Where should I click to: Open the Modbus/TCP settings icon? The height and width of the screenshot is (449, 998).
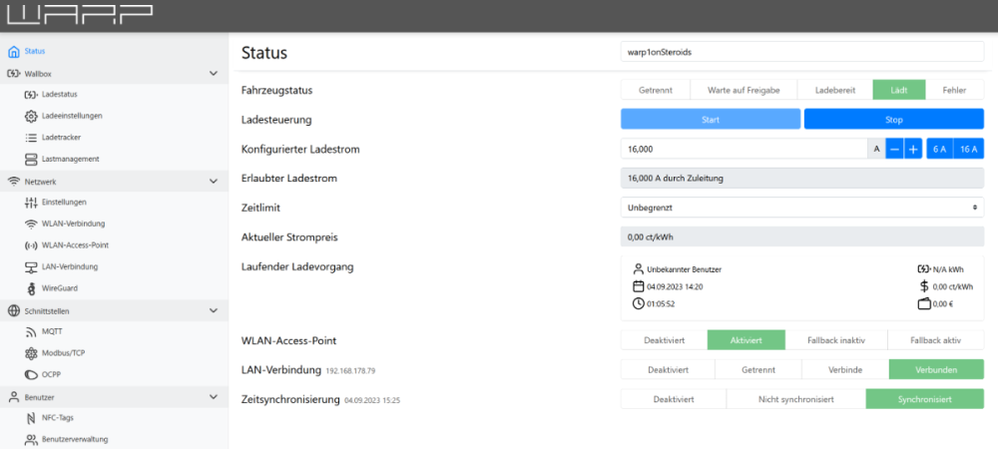(30, 353)
